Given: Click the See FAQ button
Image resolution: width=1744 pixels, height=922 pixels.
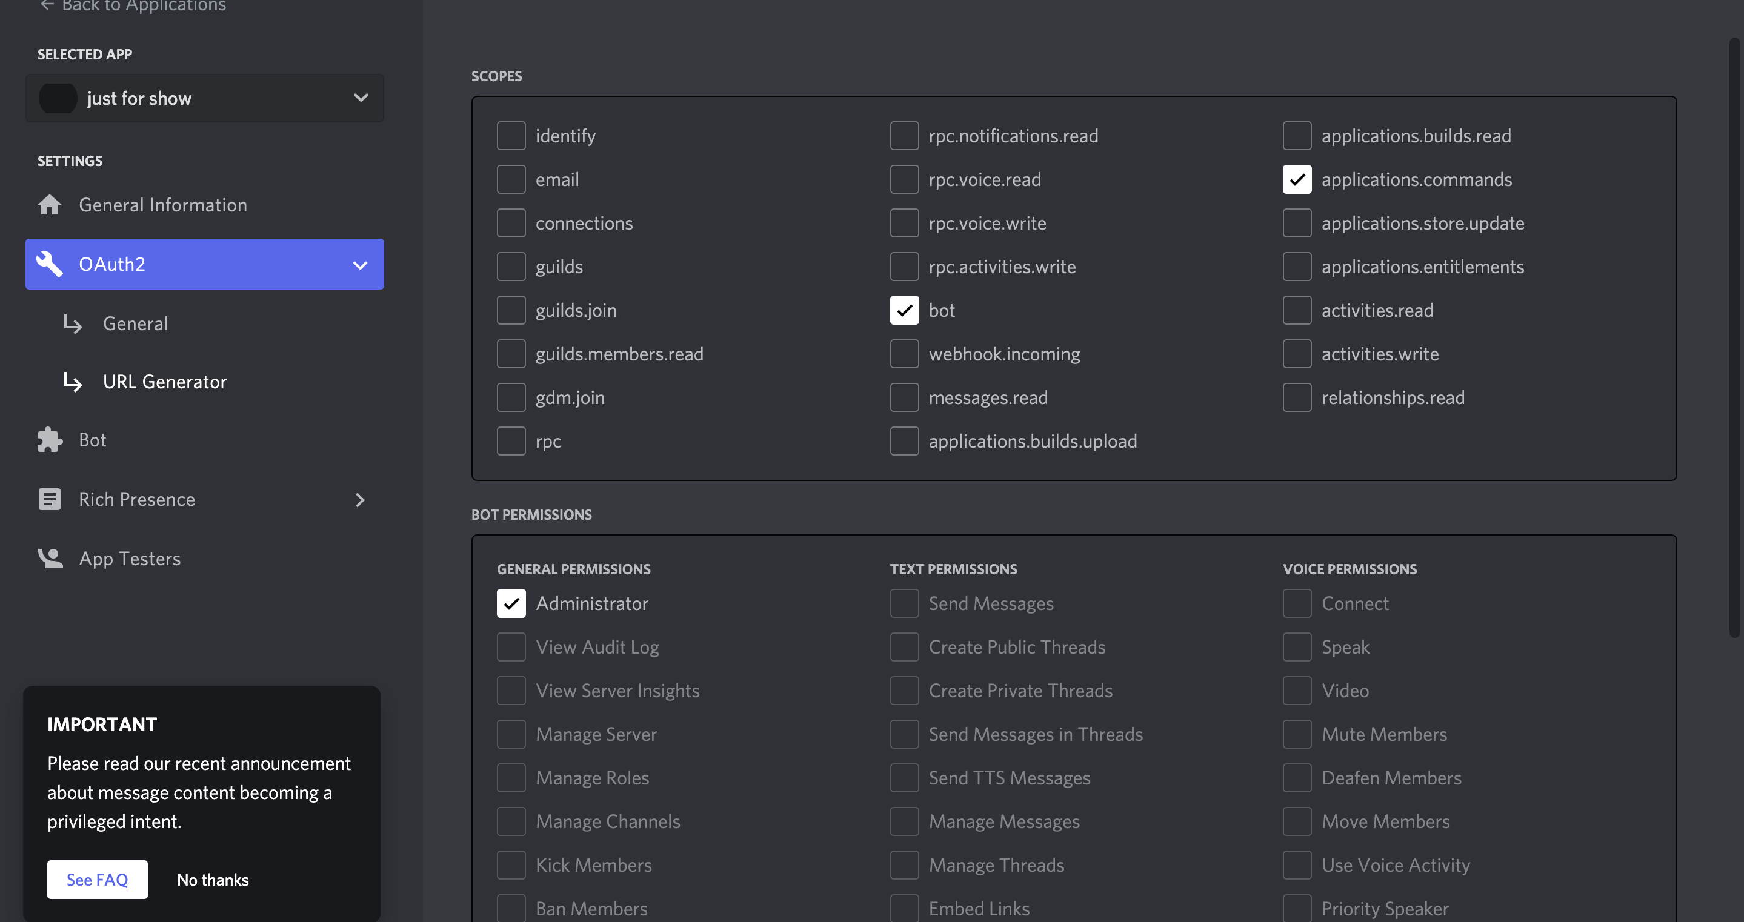Looking at the screenshot, I should 97,880.
